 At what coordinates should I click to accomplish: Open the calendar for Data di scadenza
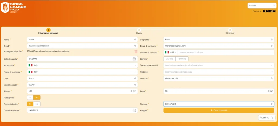pyautogui.click(x=134, y=110)
